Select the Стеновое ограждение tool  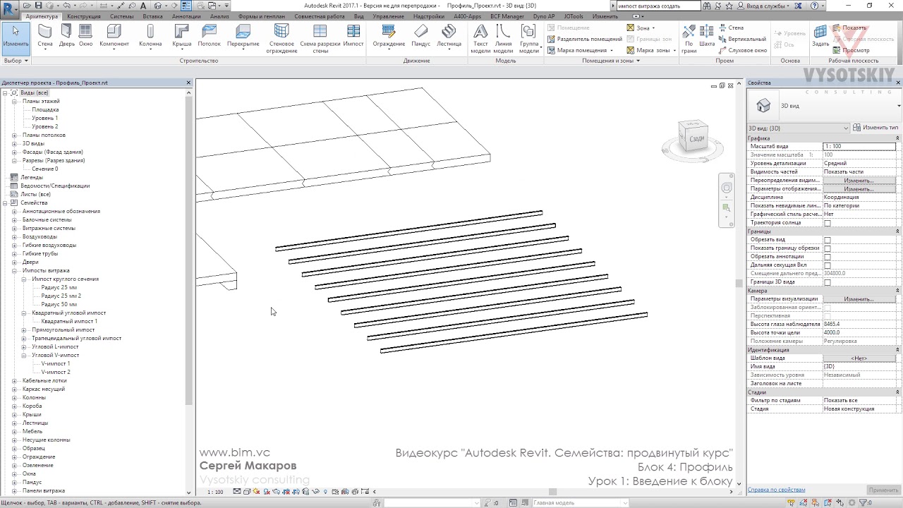281,39
